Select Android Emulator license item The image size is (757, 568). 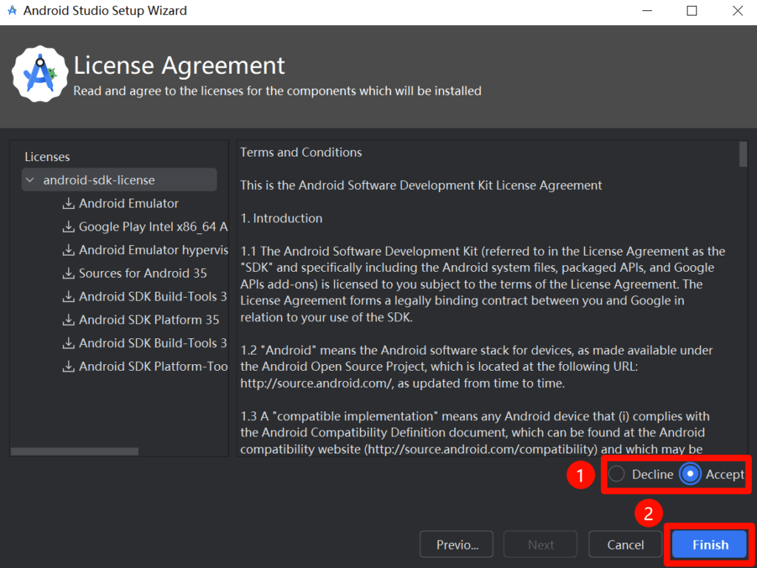(129, 204)
